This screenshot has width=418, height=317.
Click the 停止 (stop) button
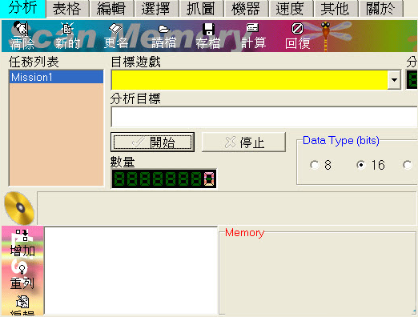pyautogui.click(x=243, y=142)
